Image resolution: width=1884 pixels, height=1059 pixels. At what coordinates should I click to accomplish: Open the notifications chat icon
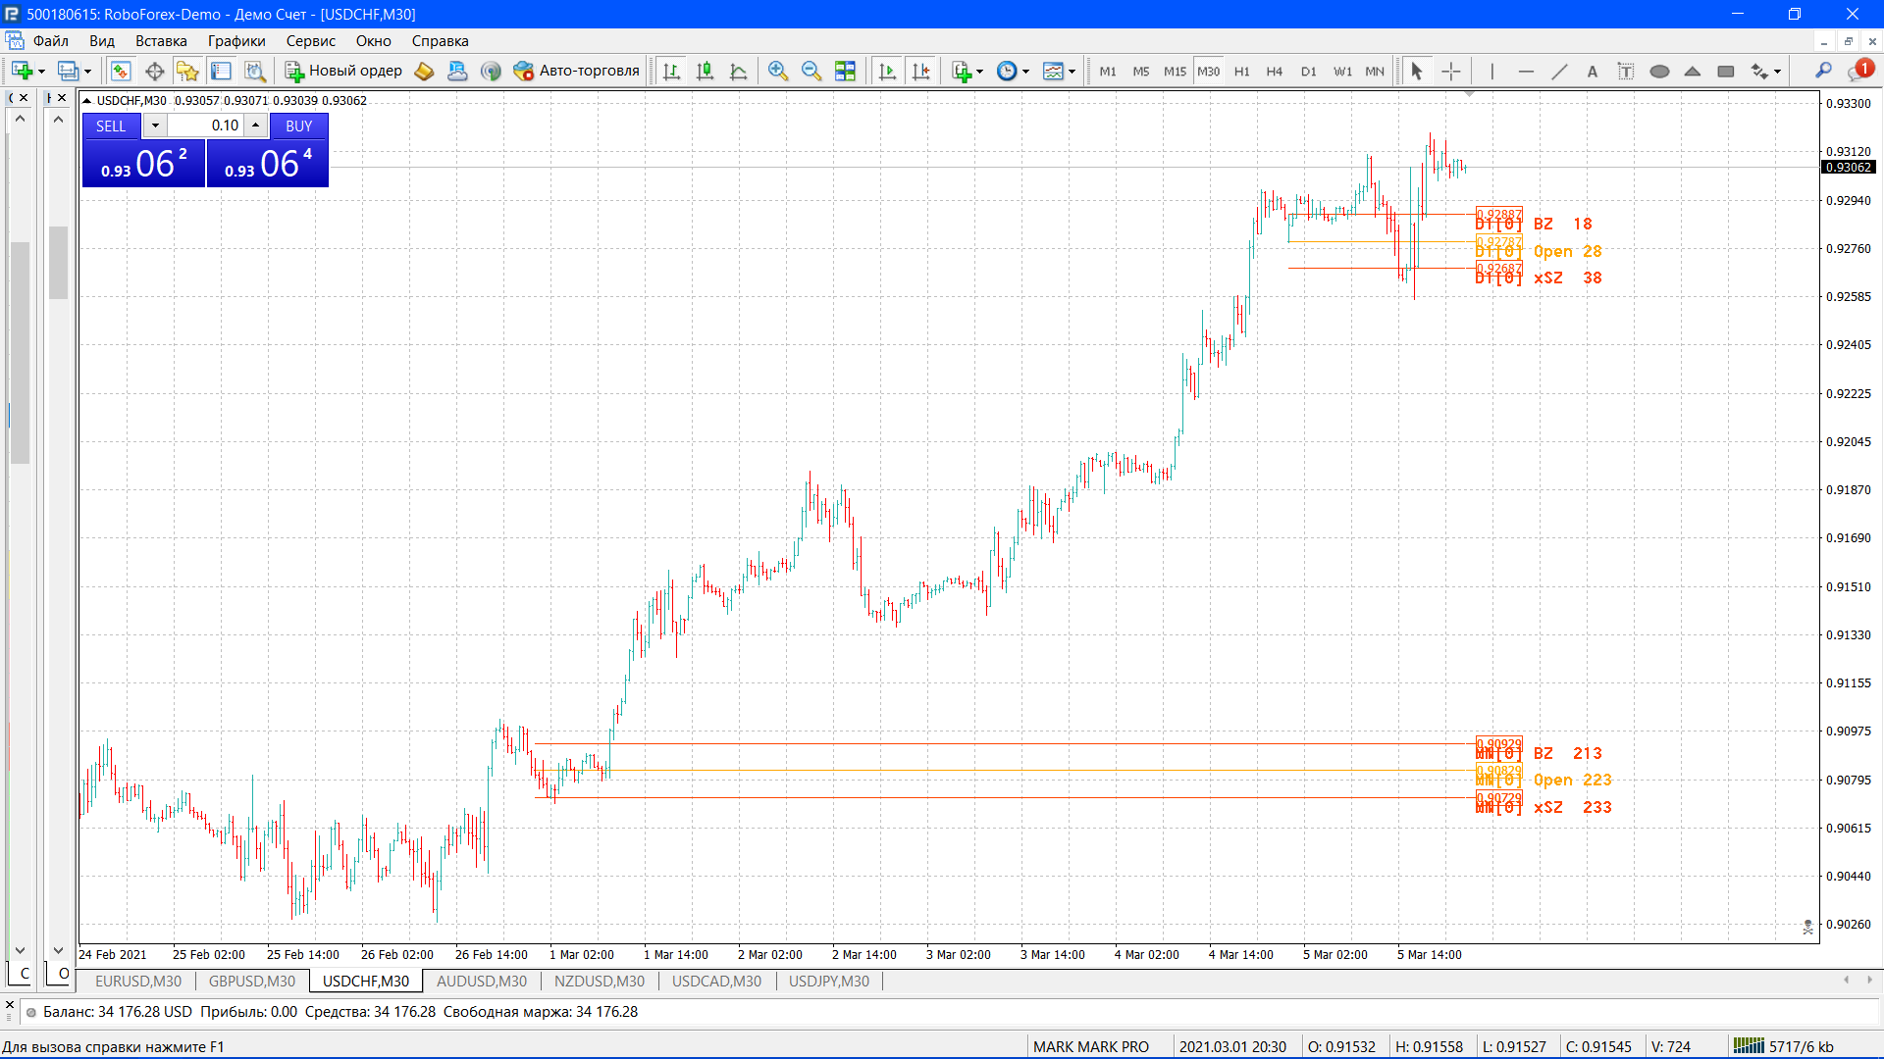click(1859, 71)
